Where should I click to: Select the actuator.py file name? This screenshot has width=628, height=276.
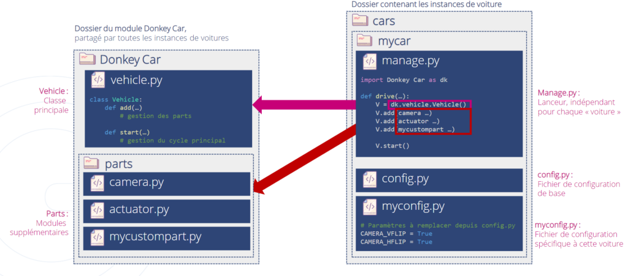(x=139, y=209)
